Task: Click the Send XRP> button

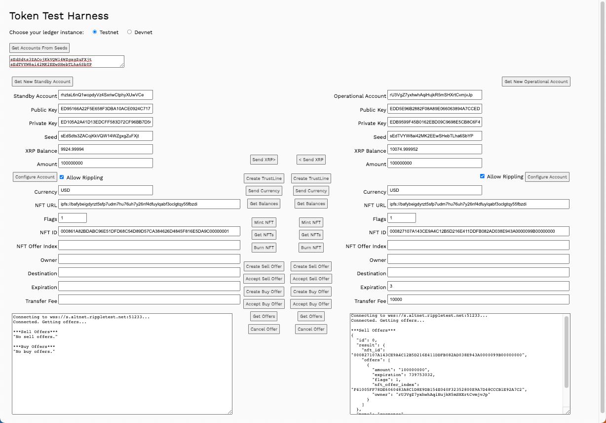Action: pos(264,160)
